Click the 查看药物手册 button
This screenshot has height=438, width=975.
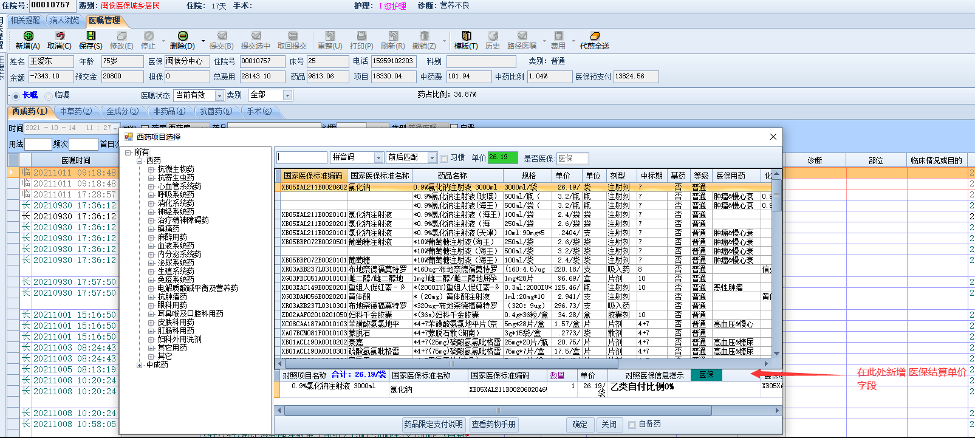(493, 425)
